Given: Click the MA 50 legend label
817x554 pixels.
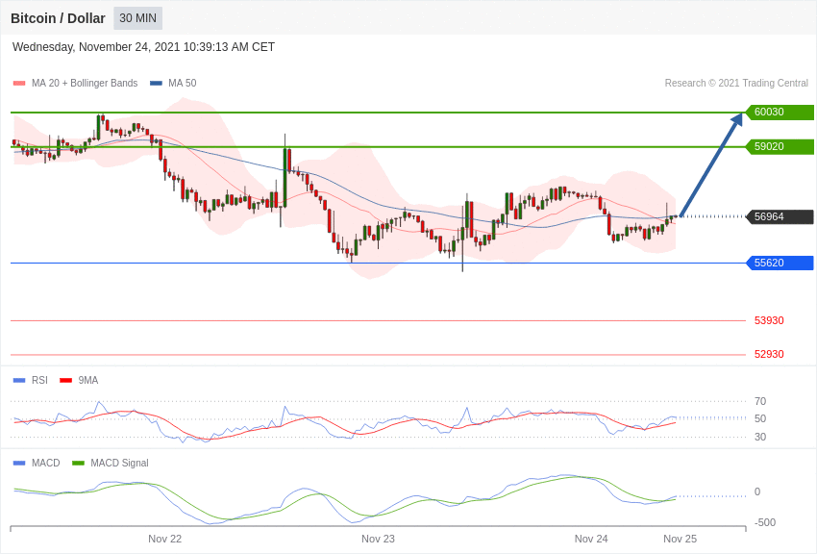Looking at the screenshot, I should pos(182,83).
